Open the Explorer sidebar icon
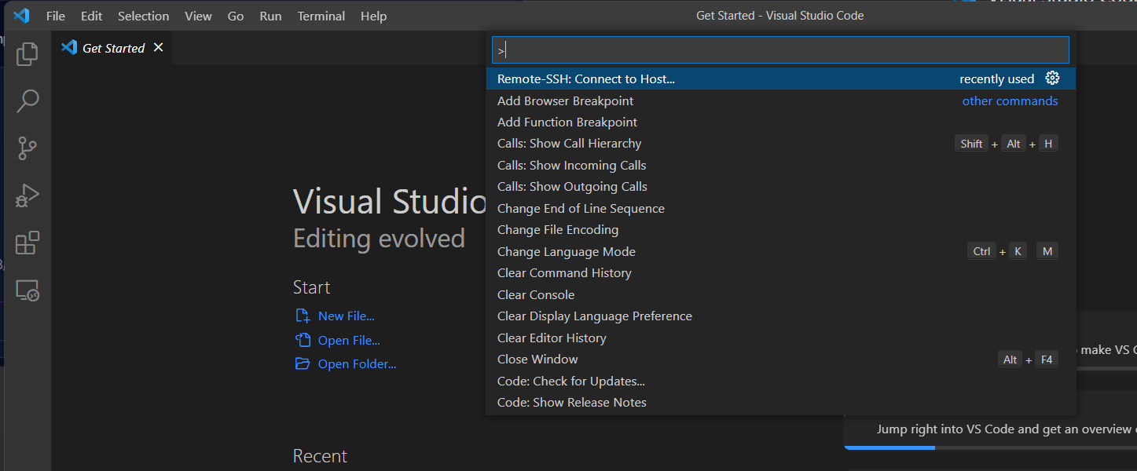 click(x=28, y=53)
